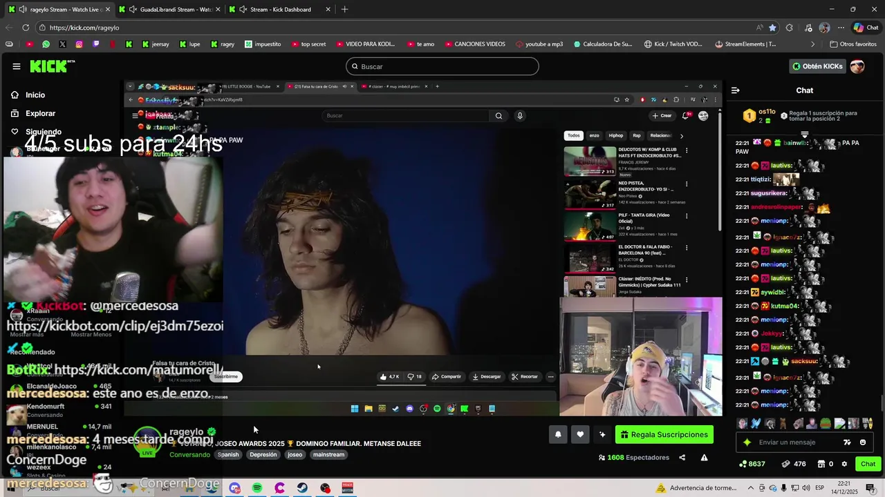Open WhatsApp bookmark icon
This screenshot has width=885, height=497.
46,44
